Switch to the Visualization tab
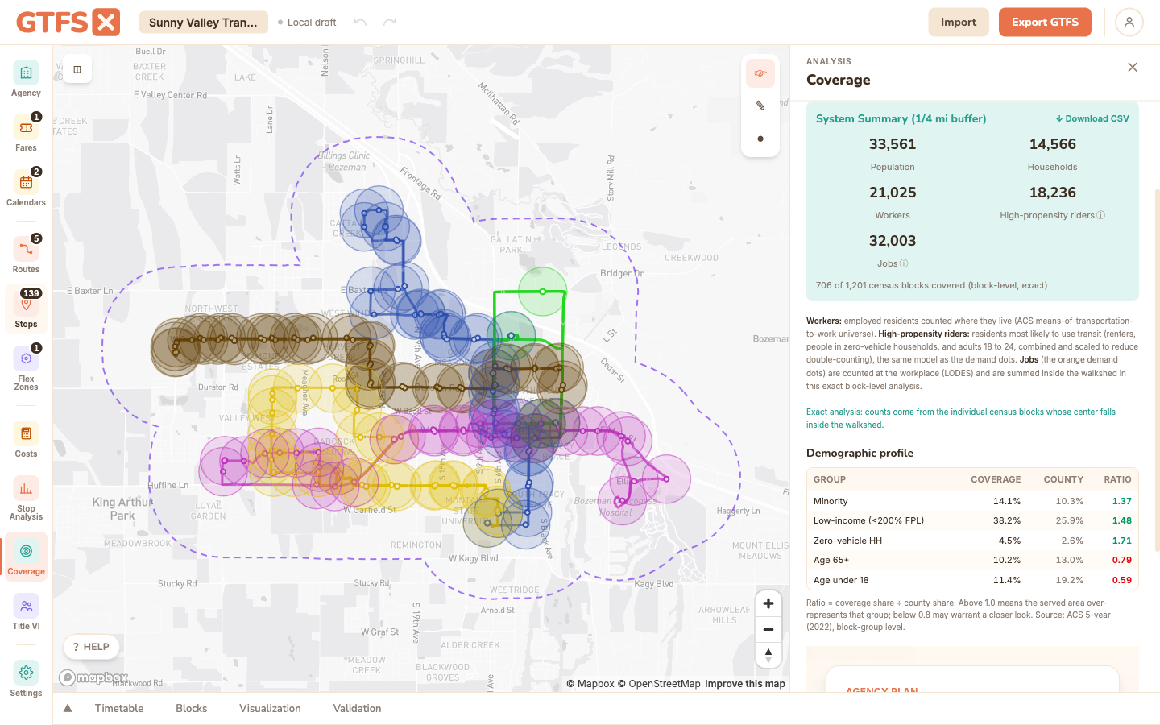This screenshot has width=1160, height=725. 270,709
